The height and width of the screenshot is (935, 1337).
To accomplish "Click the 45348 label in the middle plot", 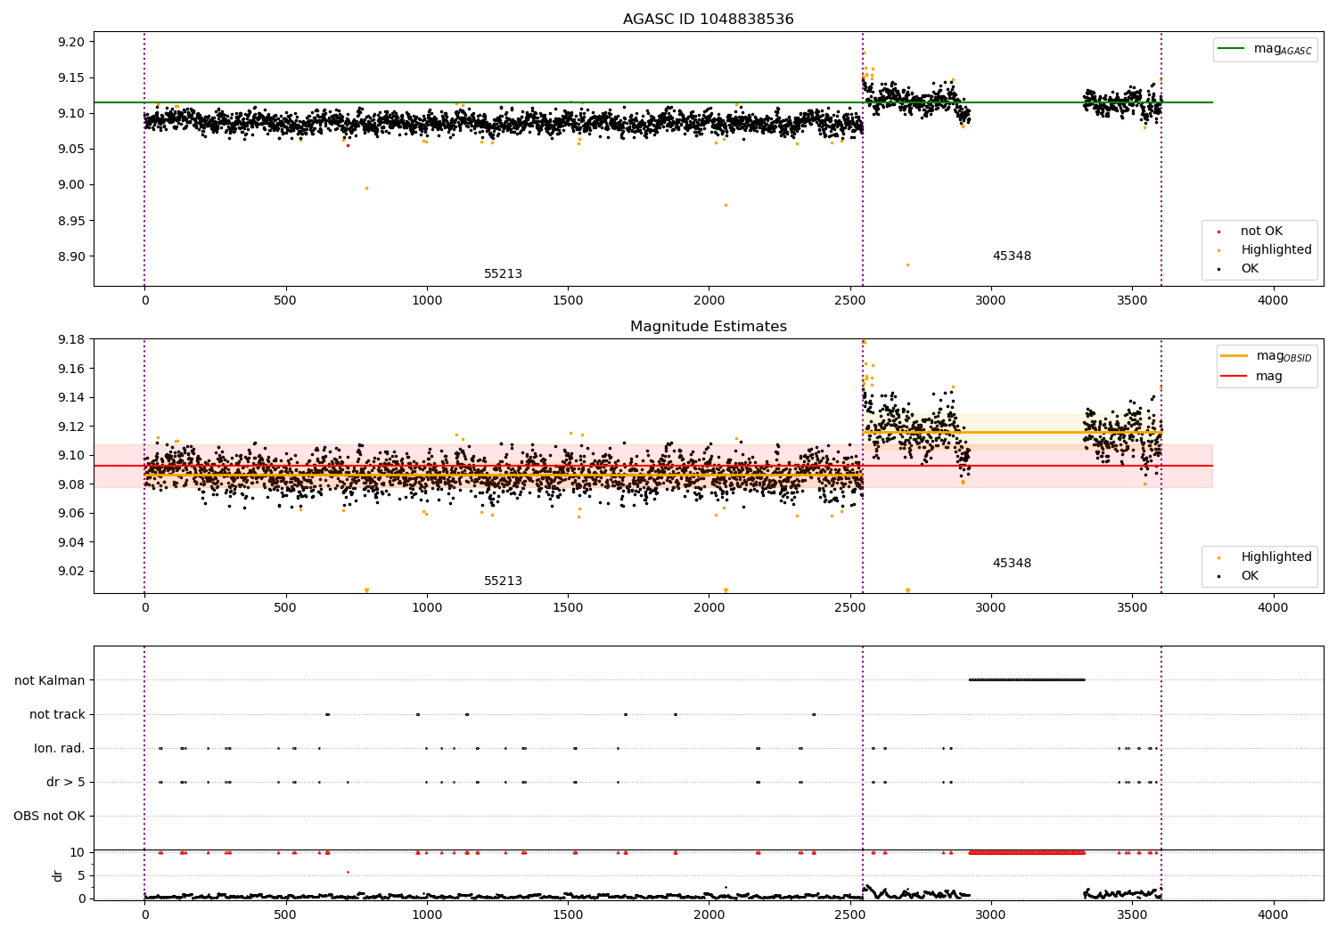I will click(x=1012, y=564).
